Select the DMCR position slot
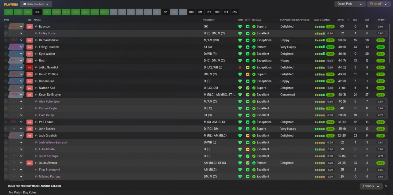This screenshot has width=393, height=195. pos(56,12)
